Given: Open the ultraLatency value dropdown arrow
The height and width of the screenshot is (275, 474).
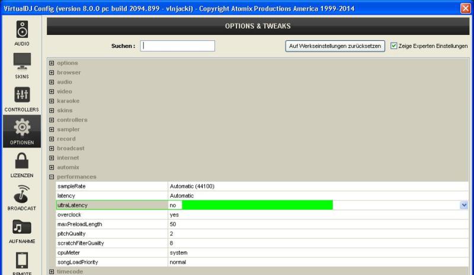Looking at the screenshot, I should tap(464, 205).
